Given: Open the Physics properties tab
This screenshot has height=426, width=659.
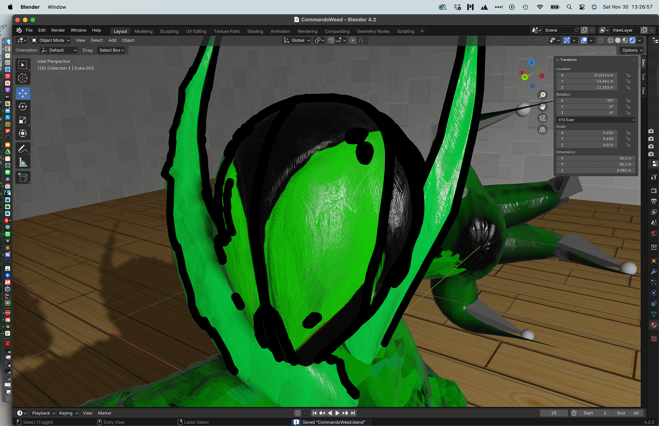Looking at the screenshot, I should 654,293.
